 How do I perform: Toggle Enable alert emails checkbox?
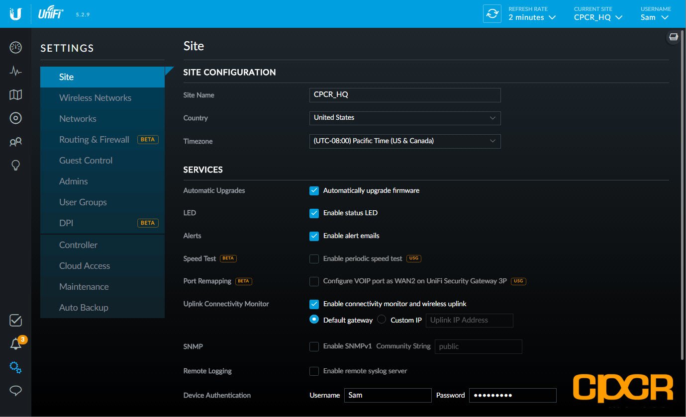click(314, 236)
